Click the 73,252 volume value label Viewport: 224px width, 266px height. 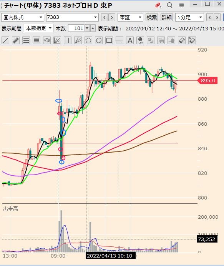[x=207, y=239]
